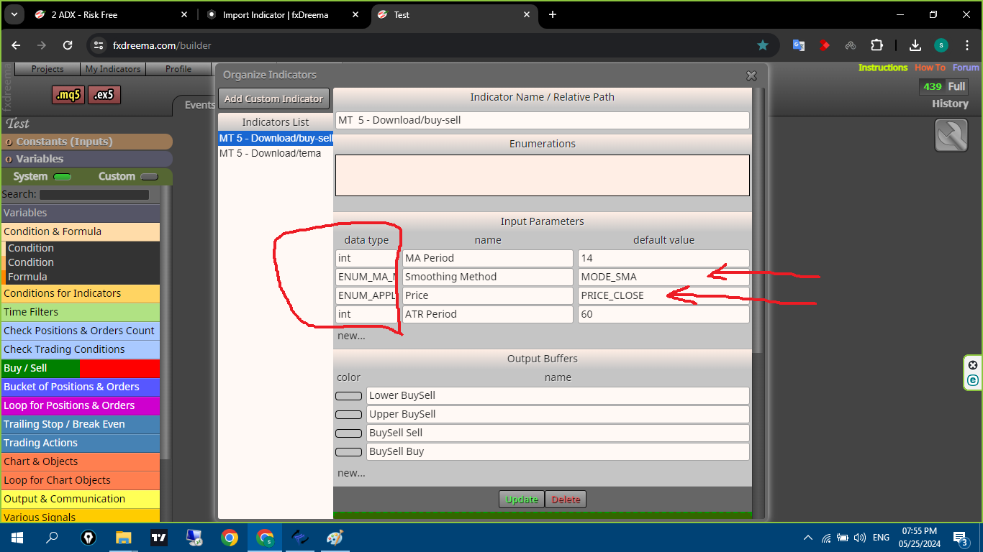983x552 pixels.
Task: Expand Bucket of Positions & Orders category
Action: [81, 387]
